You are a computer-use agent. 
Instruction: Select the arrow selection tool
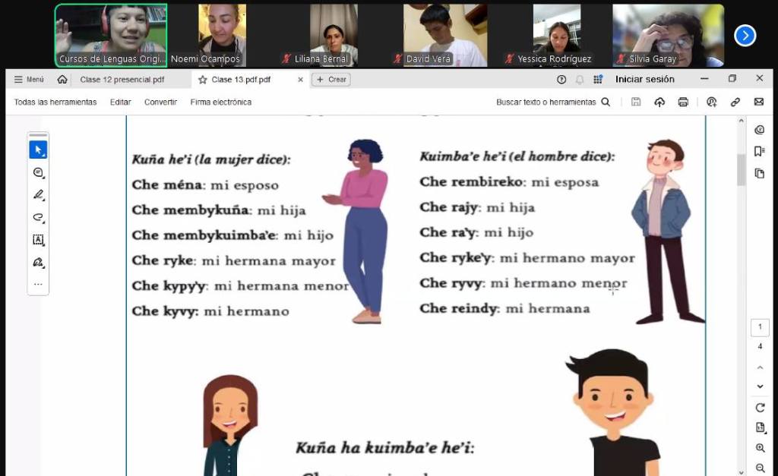[38, 150]
